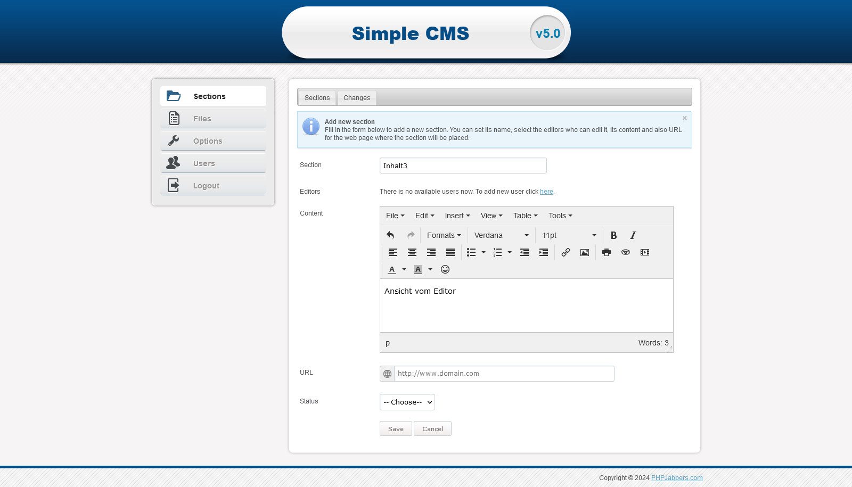This screenshot has height=487, width=852.
Task: Insert a media video
Action: tap(645, 252)
